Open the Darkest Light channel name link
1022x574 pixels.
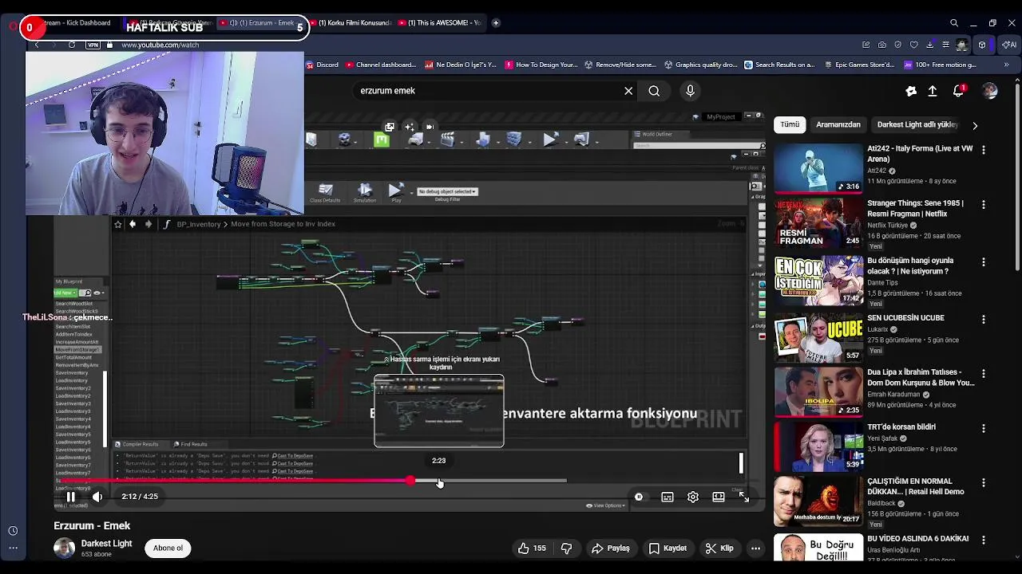click(106, 544)
